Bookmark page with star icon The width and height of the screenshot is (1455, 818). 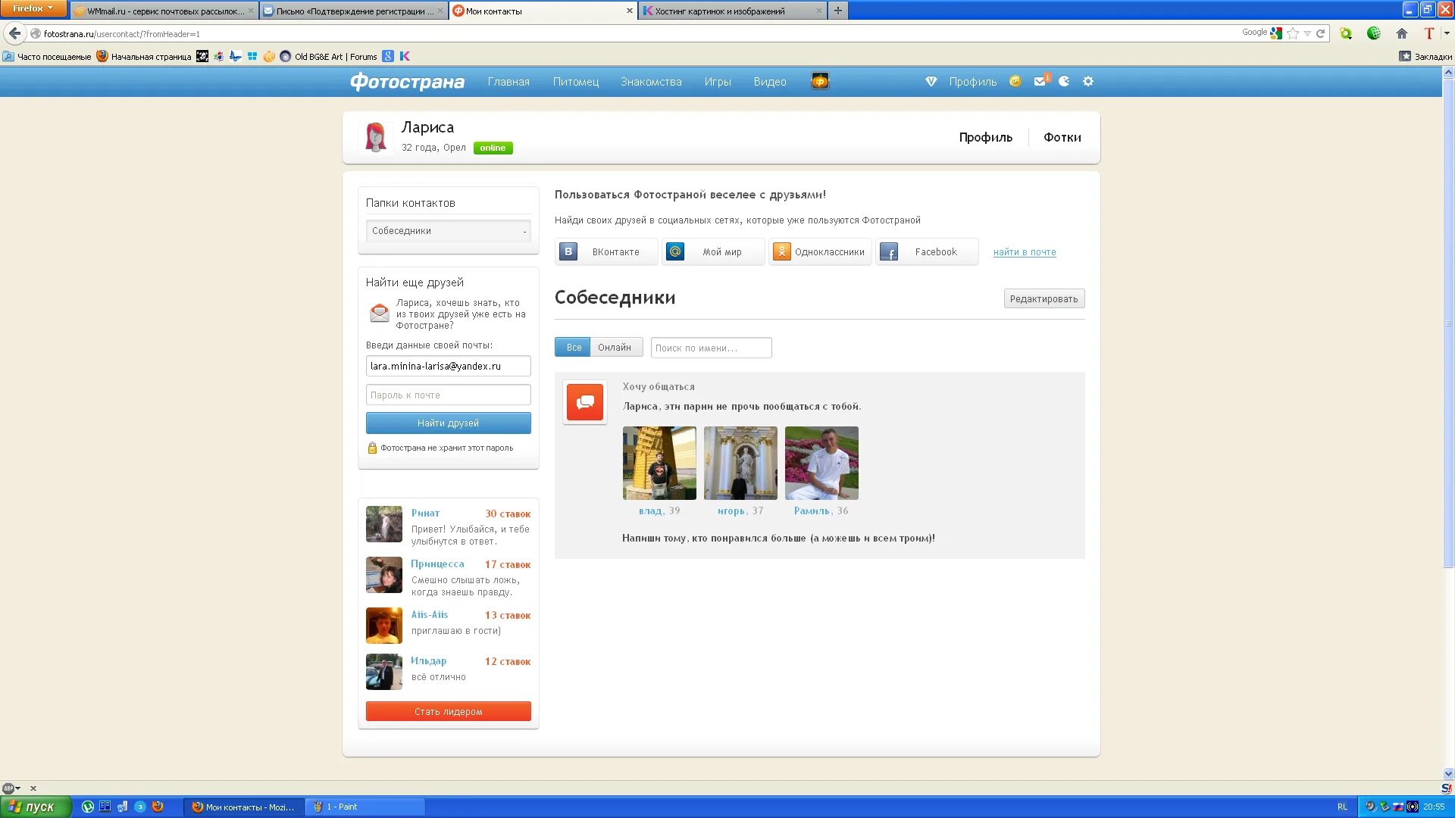[x=1293, y=33]
